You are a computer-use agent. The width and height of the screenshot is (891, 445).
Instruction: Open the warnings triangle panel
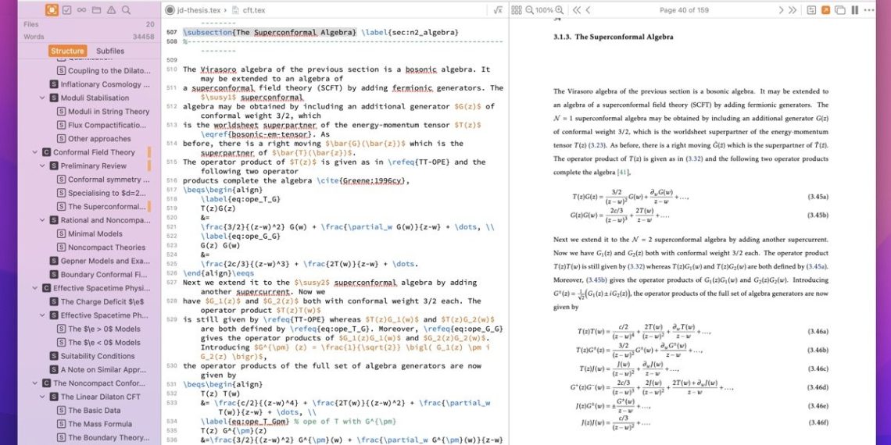(111, 10)
